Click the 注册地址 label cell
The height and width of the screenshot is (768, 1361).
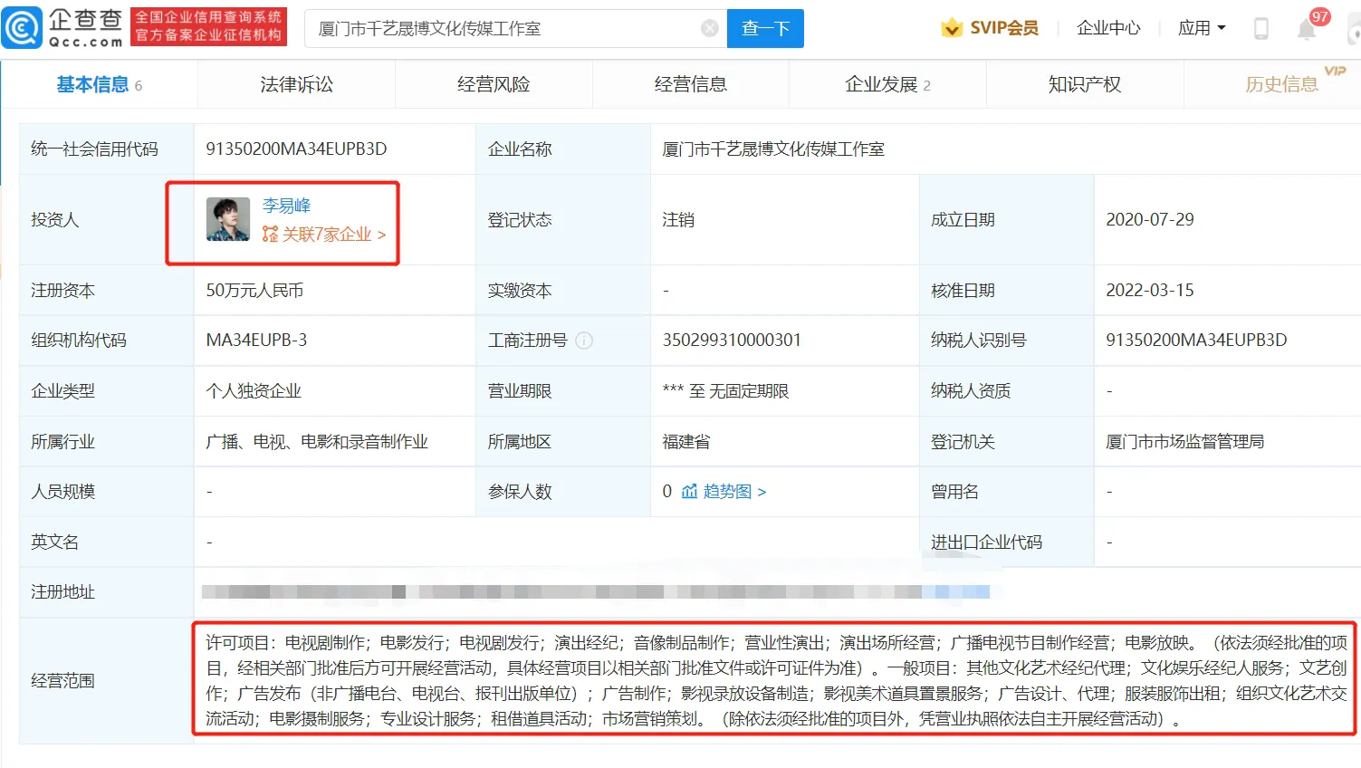[107, 592]
